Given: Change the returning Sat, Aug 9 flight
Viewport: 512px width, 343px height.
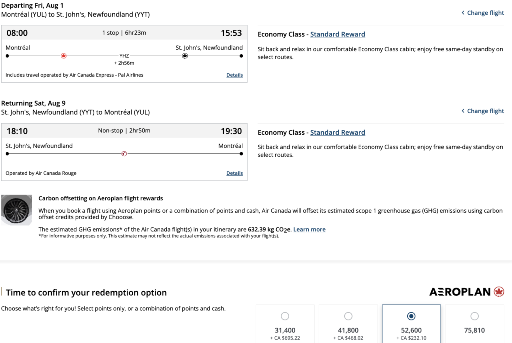Looking at the screenshot, I should [485, 111].
